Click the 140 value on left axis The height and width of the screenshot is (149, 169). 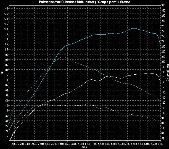[6, 9]
